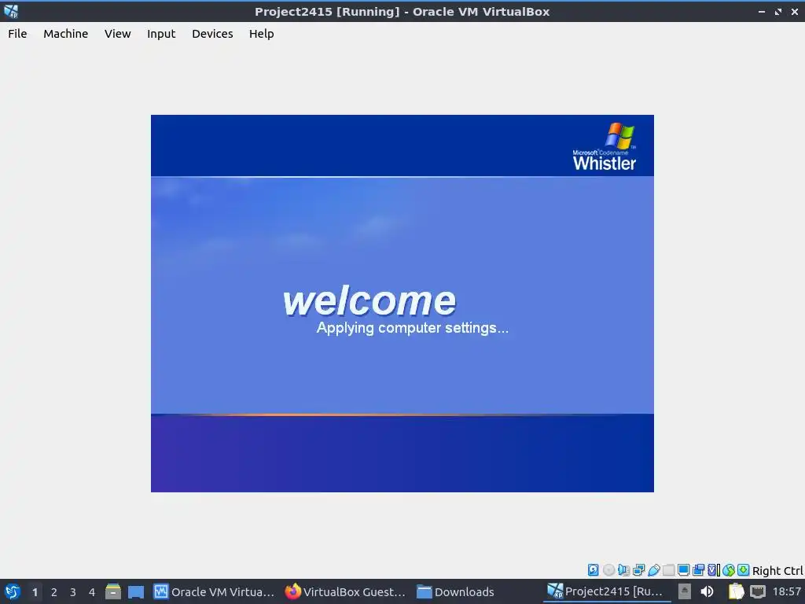Screen dimensions: 805x604
Task: Click the Right Ctrl host key label
Action: coord(777,571)
